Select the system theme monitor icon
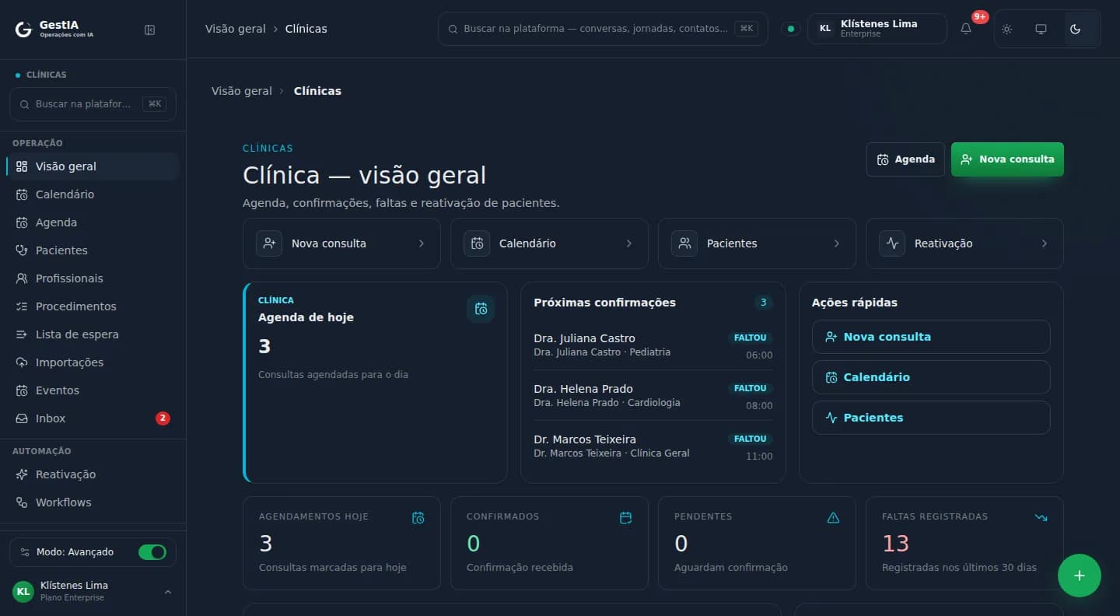Screen dimensions: 1120x616 click(1041, 29)
